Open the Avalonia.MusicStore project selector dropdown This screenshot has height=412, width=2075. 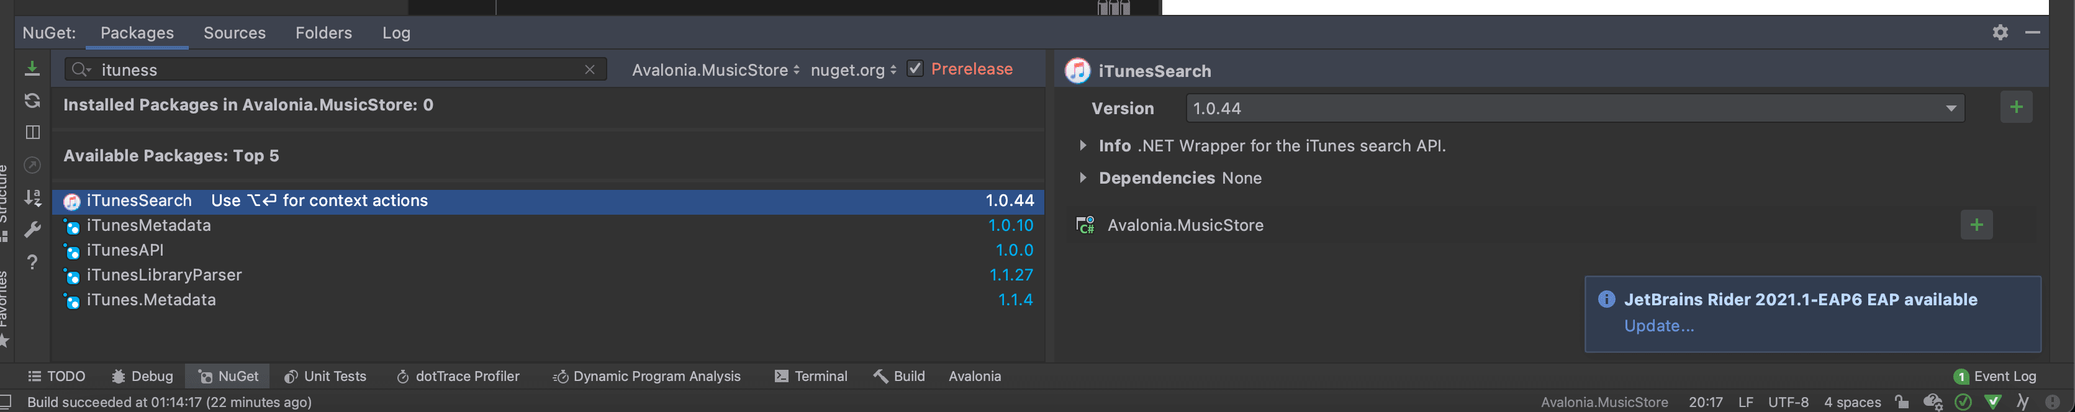point(715,70)
